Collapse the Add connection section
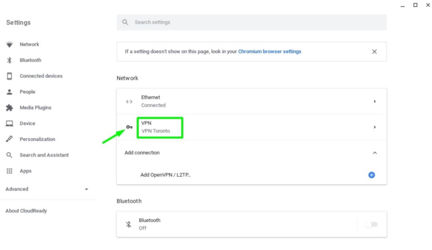The image size is (432, 250). tap(375, 153)
